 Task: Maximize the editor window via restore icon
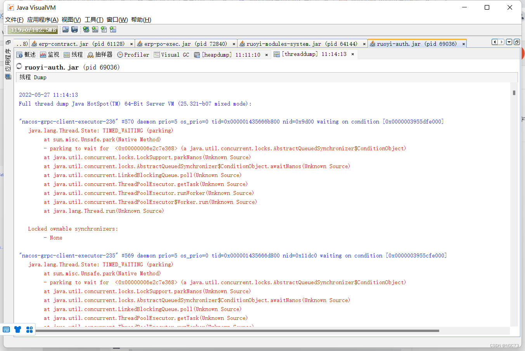(517, 42)
